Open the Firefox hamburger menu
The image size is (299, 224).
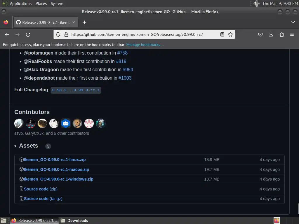click(292, 34)
